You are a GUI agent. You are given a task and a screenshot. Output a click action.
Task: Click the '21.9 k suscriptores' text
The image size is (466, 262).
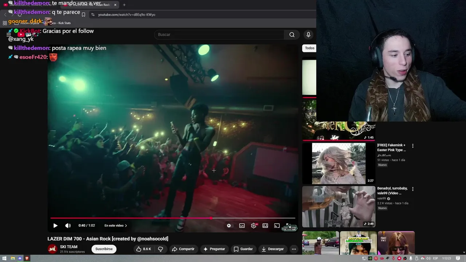pos(72,252)
